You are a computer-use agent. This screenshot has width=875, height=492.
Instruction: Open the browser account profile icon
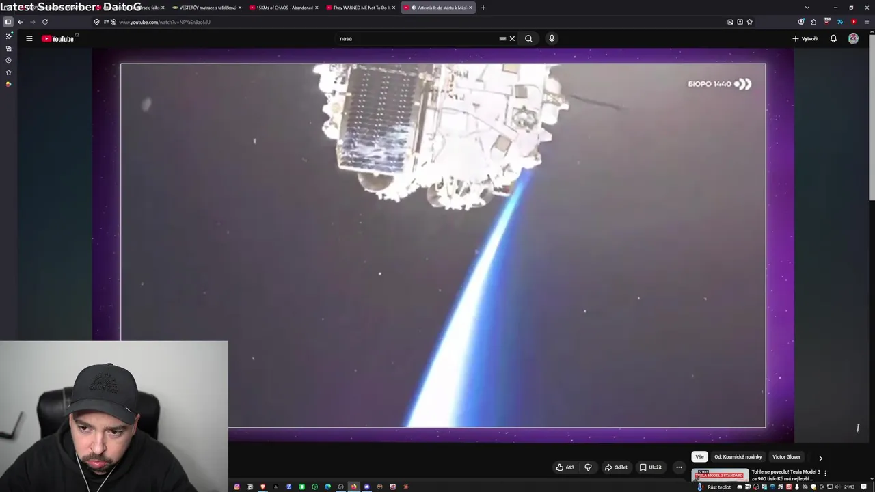[x=801, y=22]
